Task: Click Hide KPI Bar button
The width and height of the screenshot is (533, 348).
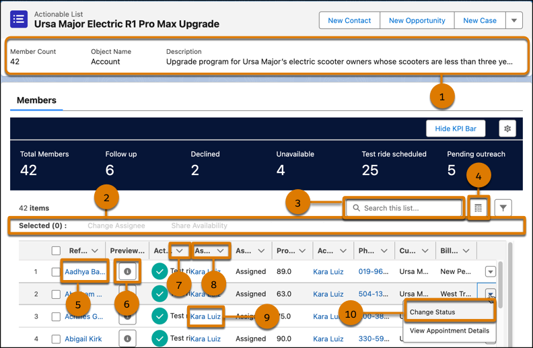Action: pyautogui.click(x=456, y=129)
